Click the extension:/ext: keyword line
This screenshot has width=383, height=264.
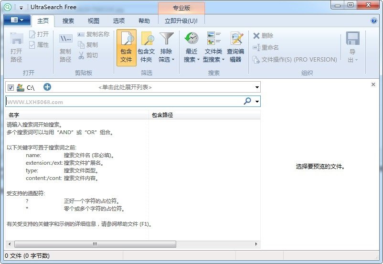tap(65, 163)
